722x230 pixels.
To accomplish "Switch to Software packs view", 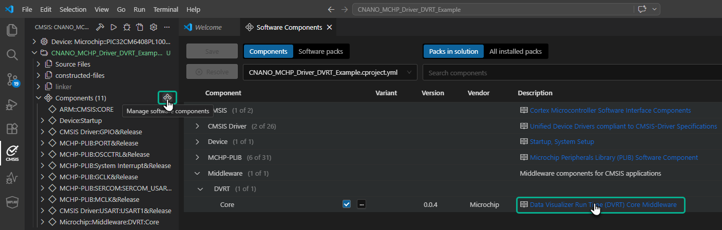I will pos(321,51).
